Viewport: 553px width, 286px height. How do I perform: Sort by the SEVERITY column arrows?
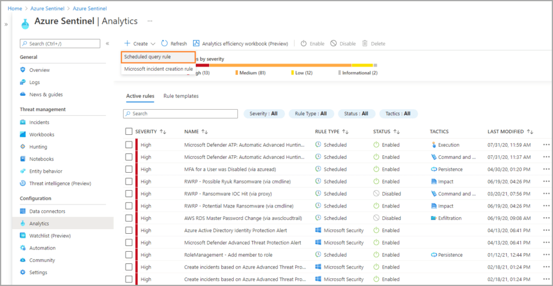pos(162,131)
